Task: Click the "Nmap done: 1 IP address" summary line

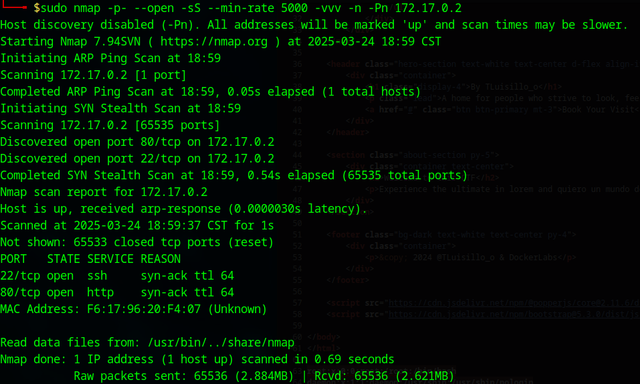Action: click(197, 359)
